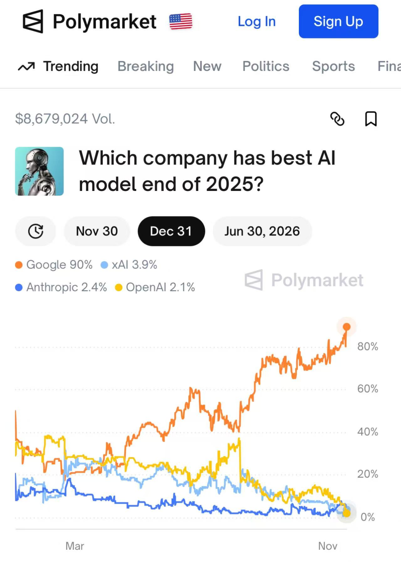Image resolution: width=401 pixels, height=562 pixels.
Task: Choose the Jun 30, 2026 date
Action: pos(262,231)
